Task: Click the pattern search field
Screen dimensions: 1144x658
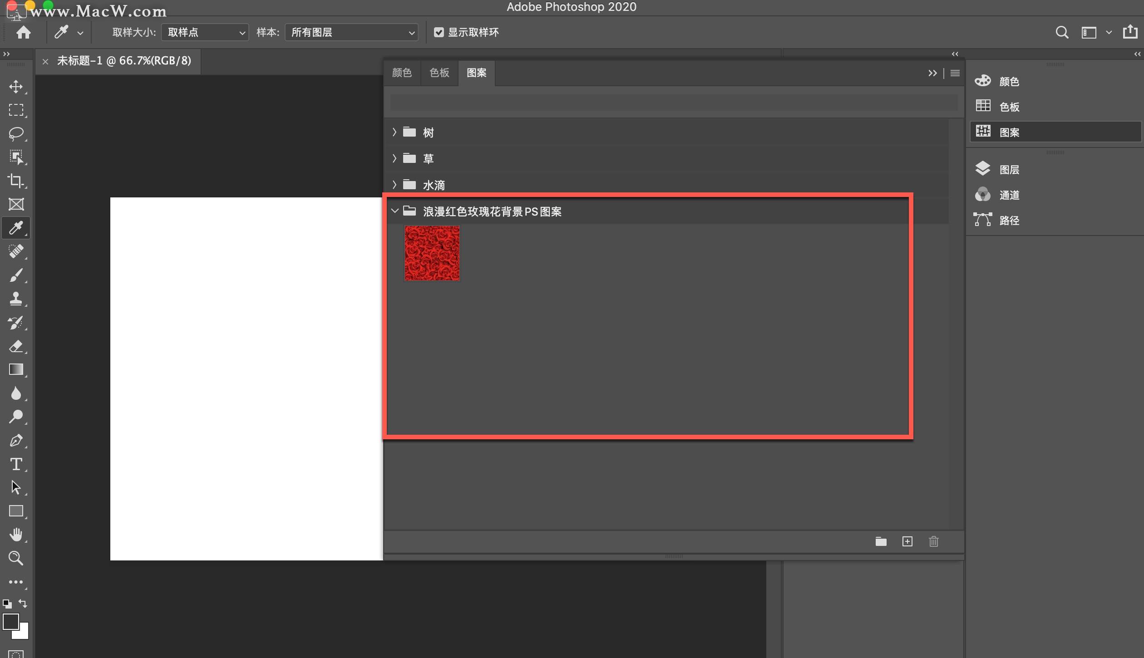Action: pyautogui.click(x=674, y=103)
